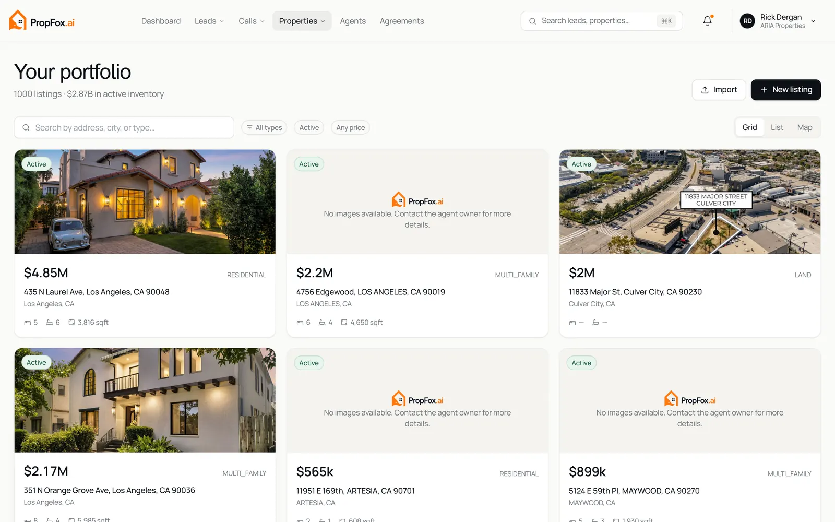Click bathrooms icon on 11833 Major St card
Image resolution: width=835 pixels, height=522 pixels.
[595, 323]
